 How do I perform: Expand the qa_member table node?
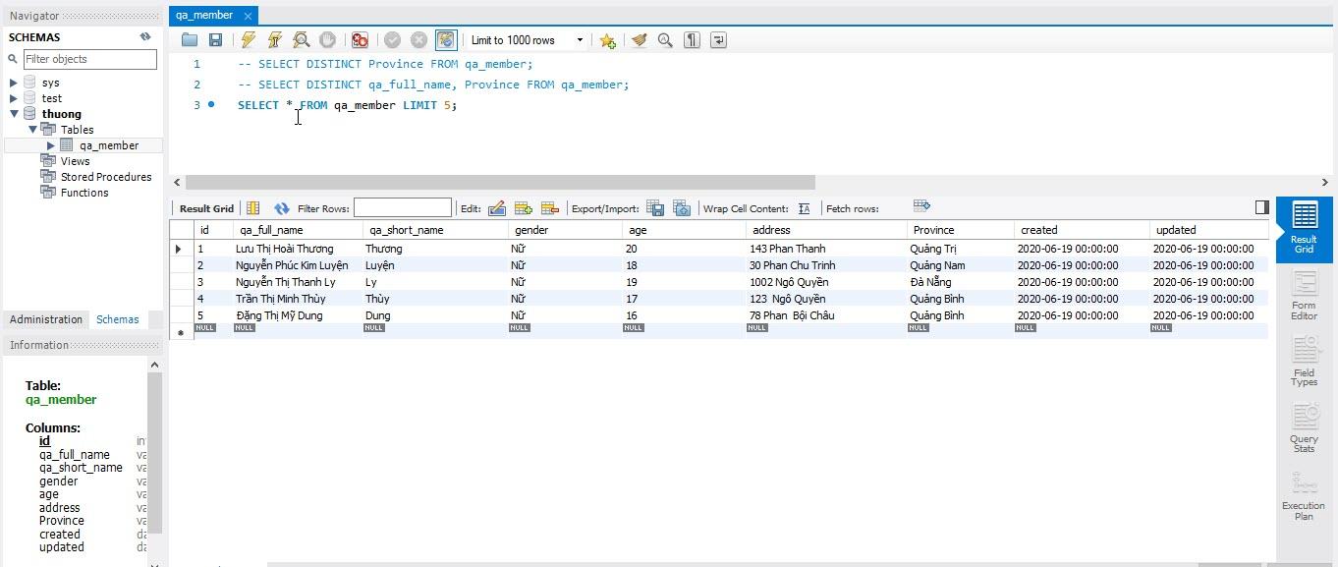(51, 145)
